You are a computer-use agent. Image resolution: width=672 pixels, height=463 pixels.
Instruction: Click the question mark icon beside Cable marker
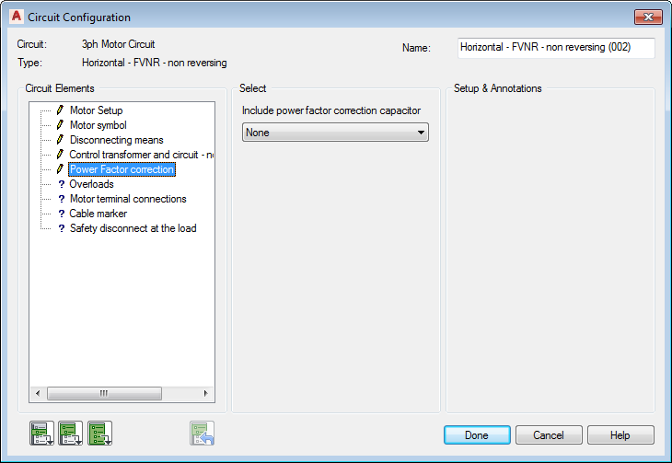click(61, 214)
